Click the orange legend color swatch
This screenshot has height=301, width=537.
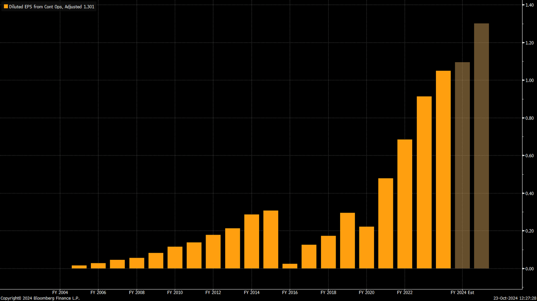click(x=6, y=7)
